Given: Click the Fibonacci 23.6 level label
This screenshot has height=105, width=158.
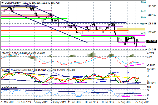Looking at the screenshot, I should 144,33.
